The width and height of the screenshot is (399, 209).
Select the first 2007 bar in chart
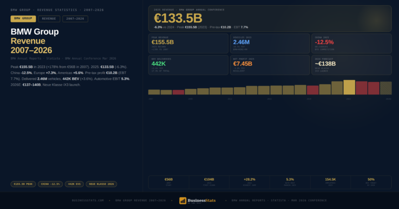pos(154,92)
